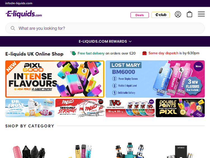This screenshot has height=158, width=210.
Task: Open the Dr Frost banner
Action: [30, 108]
